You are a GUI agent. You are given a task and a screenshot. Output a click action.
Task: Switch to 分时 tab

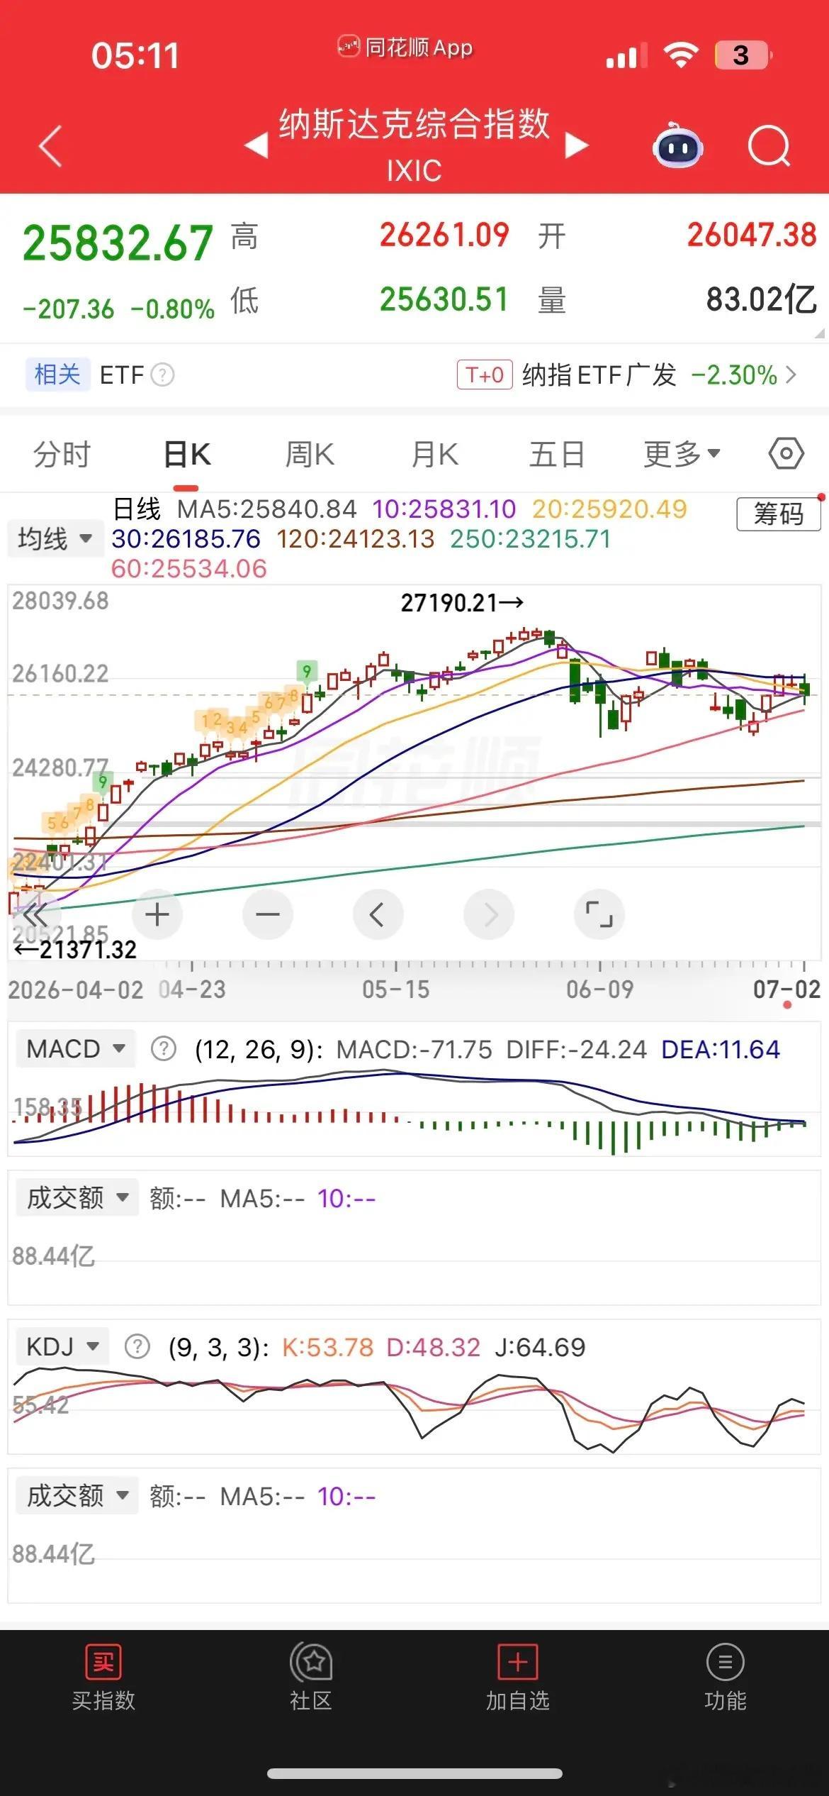point(62,454)
